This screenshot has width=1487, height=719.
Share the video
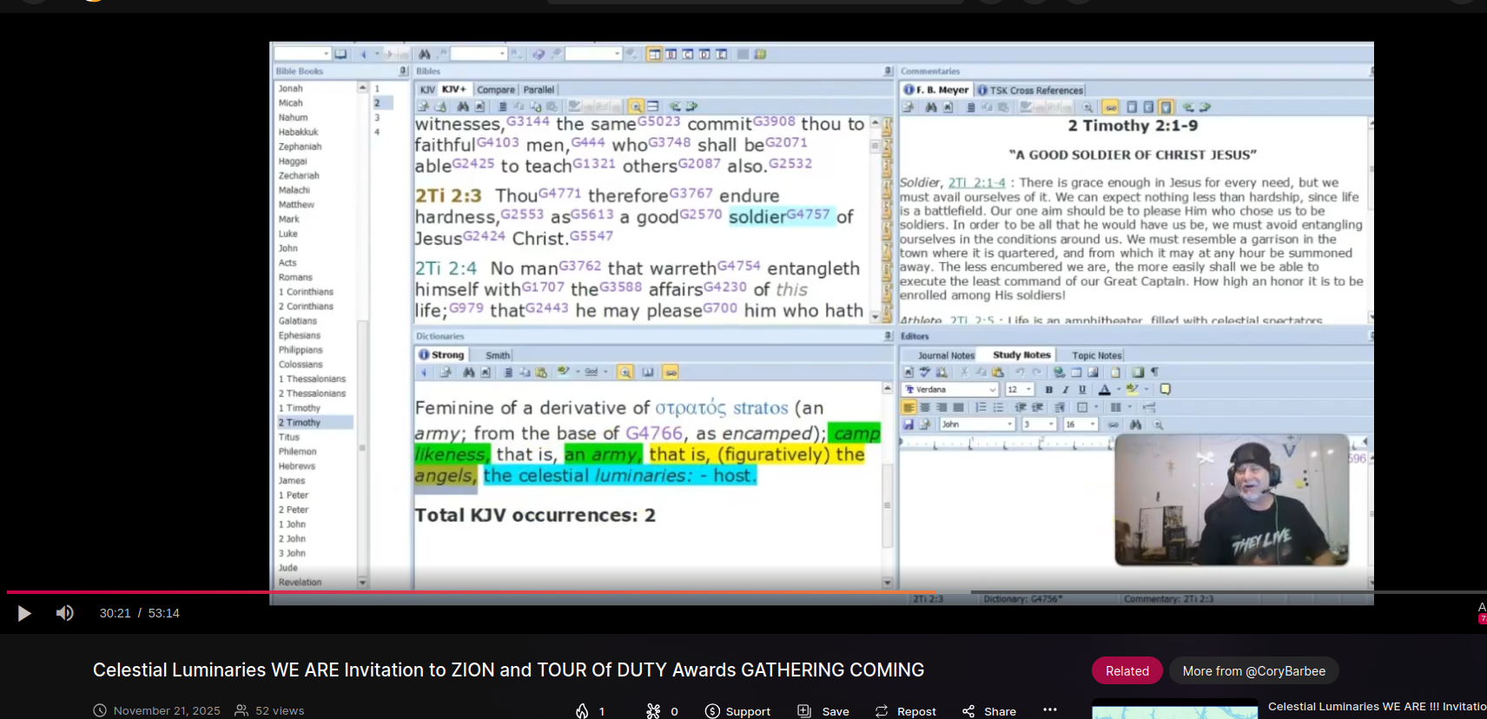click(x=989, y=711)
